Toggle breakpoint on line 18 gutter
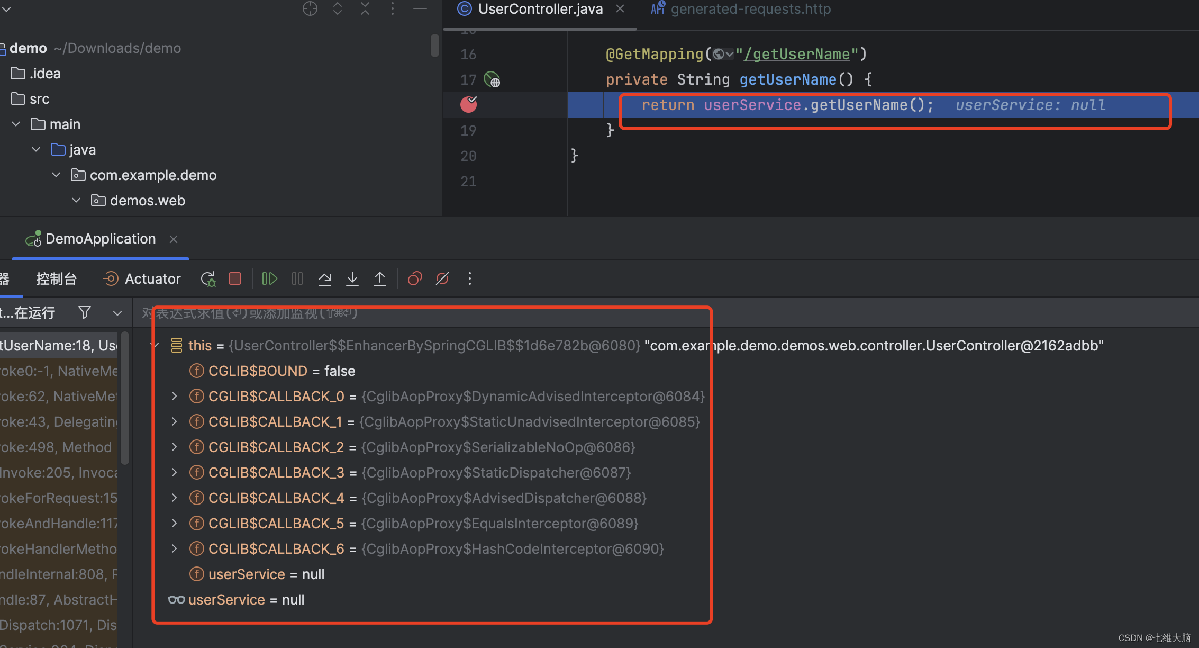The width and height of the screenshot is (1199, 648). pos(468,105)
